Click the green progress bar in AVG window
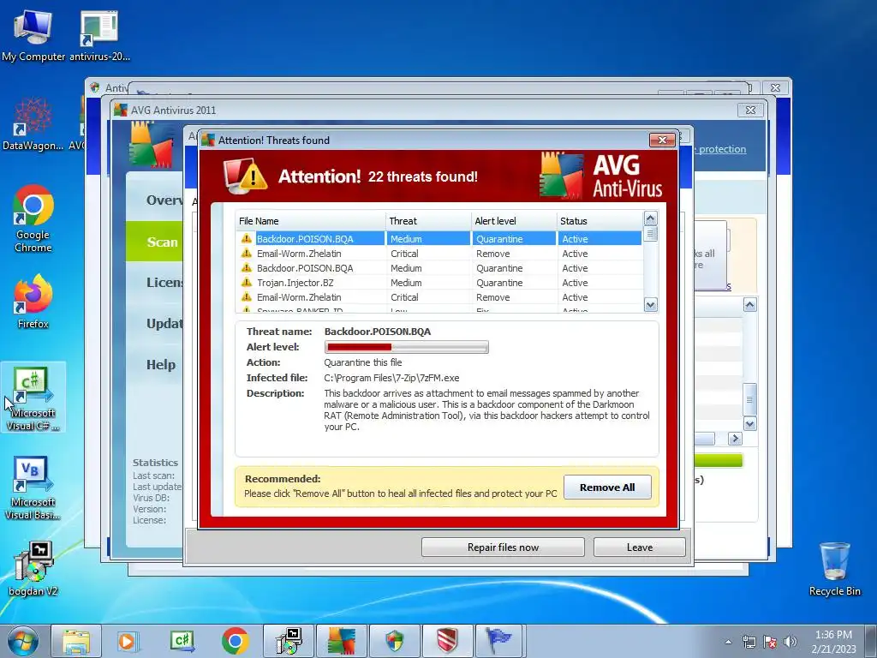Viewport: 877px width, 658px height. point(719,460)
